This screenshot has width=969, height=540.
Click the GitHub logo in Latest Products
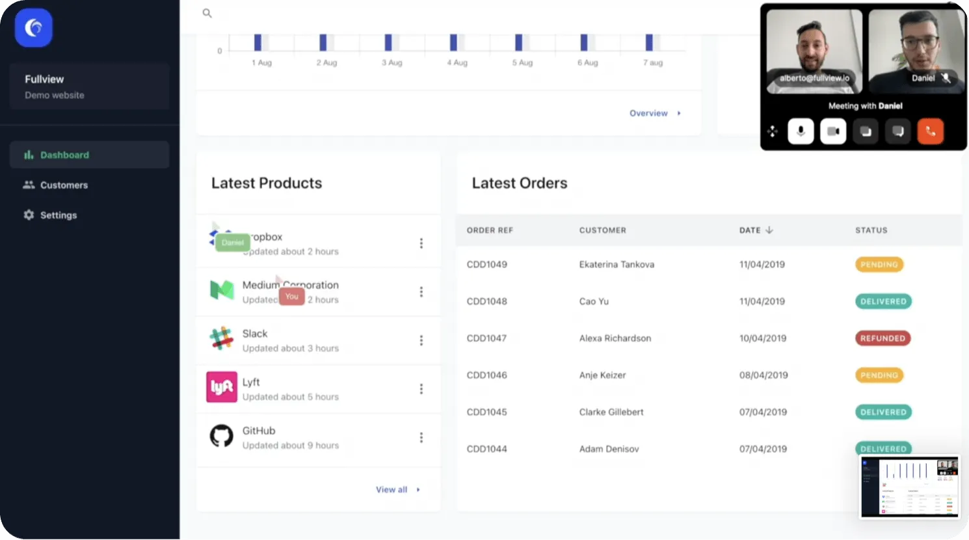(221, 437)
